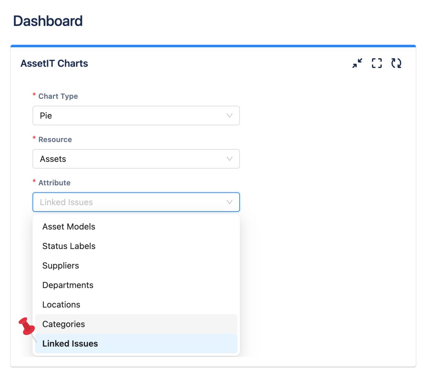Click the Attribute dropdown chevron
Image resolution: width=423 pixels, height=374 pixels.
(x=229, y=202)
